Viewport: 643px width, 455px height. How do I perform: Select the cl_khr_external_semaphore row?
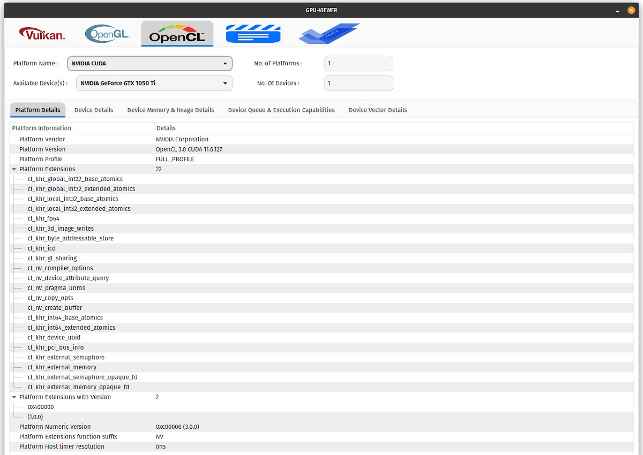pyautogui.click(x=322, y=357)
